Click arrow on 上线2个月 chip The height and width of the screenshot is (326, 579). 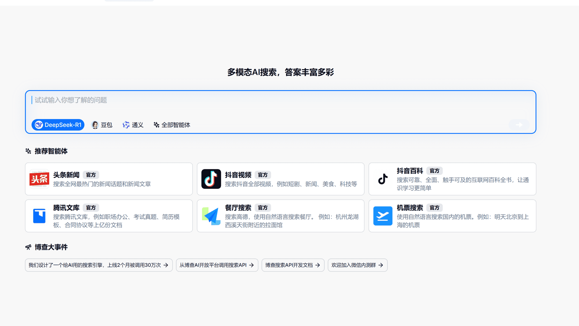pyautogui.click(x=166, y=265)
